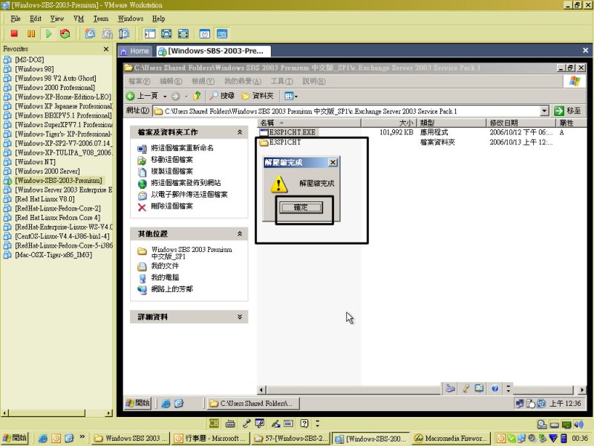Open the back button history dropdown arrow

pyautogui.click(x=165, y=97)
